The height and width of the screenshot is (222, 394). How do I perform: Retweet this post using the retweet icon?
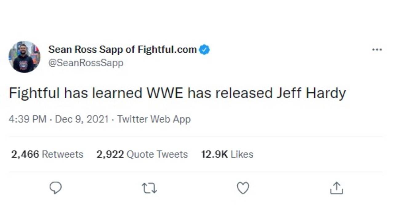click(149, 188)
